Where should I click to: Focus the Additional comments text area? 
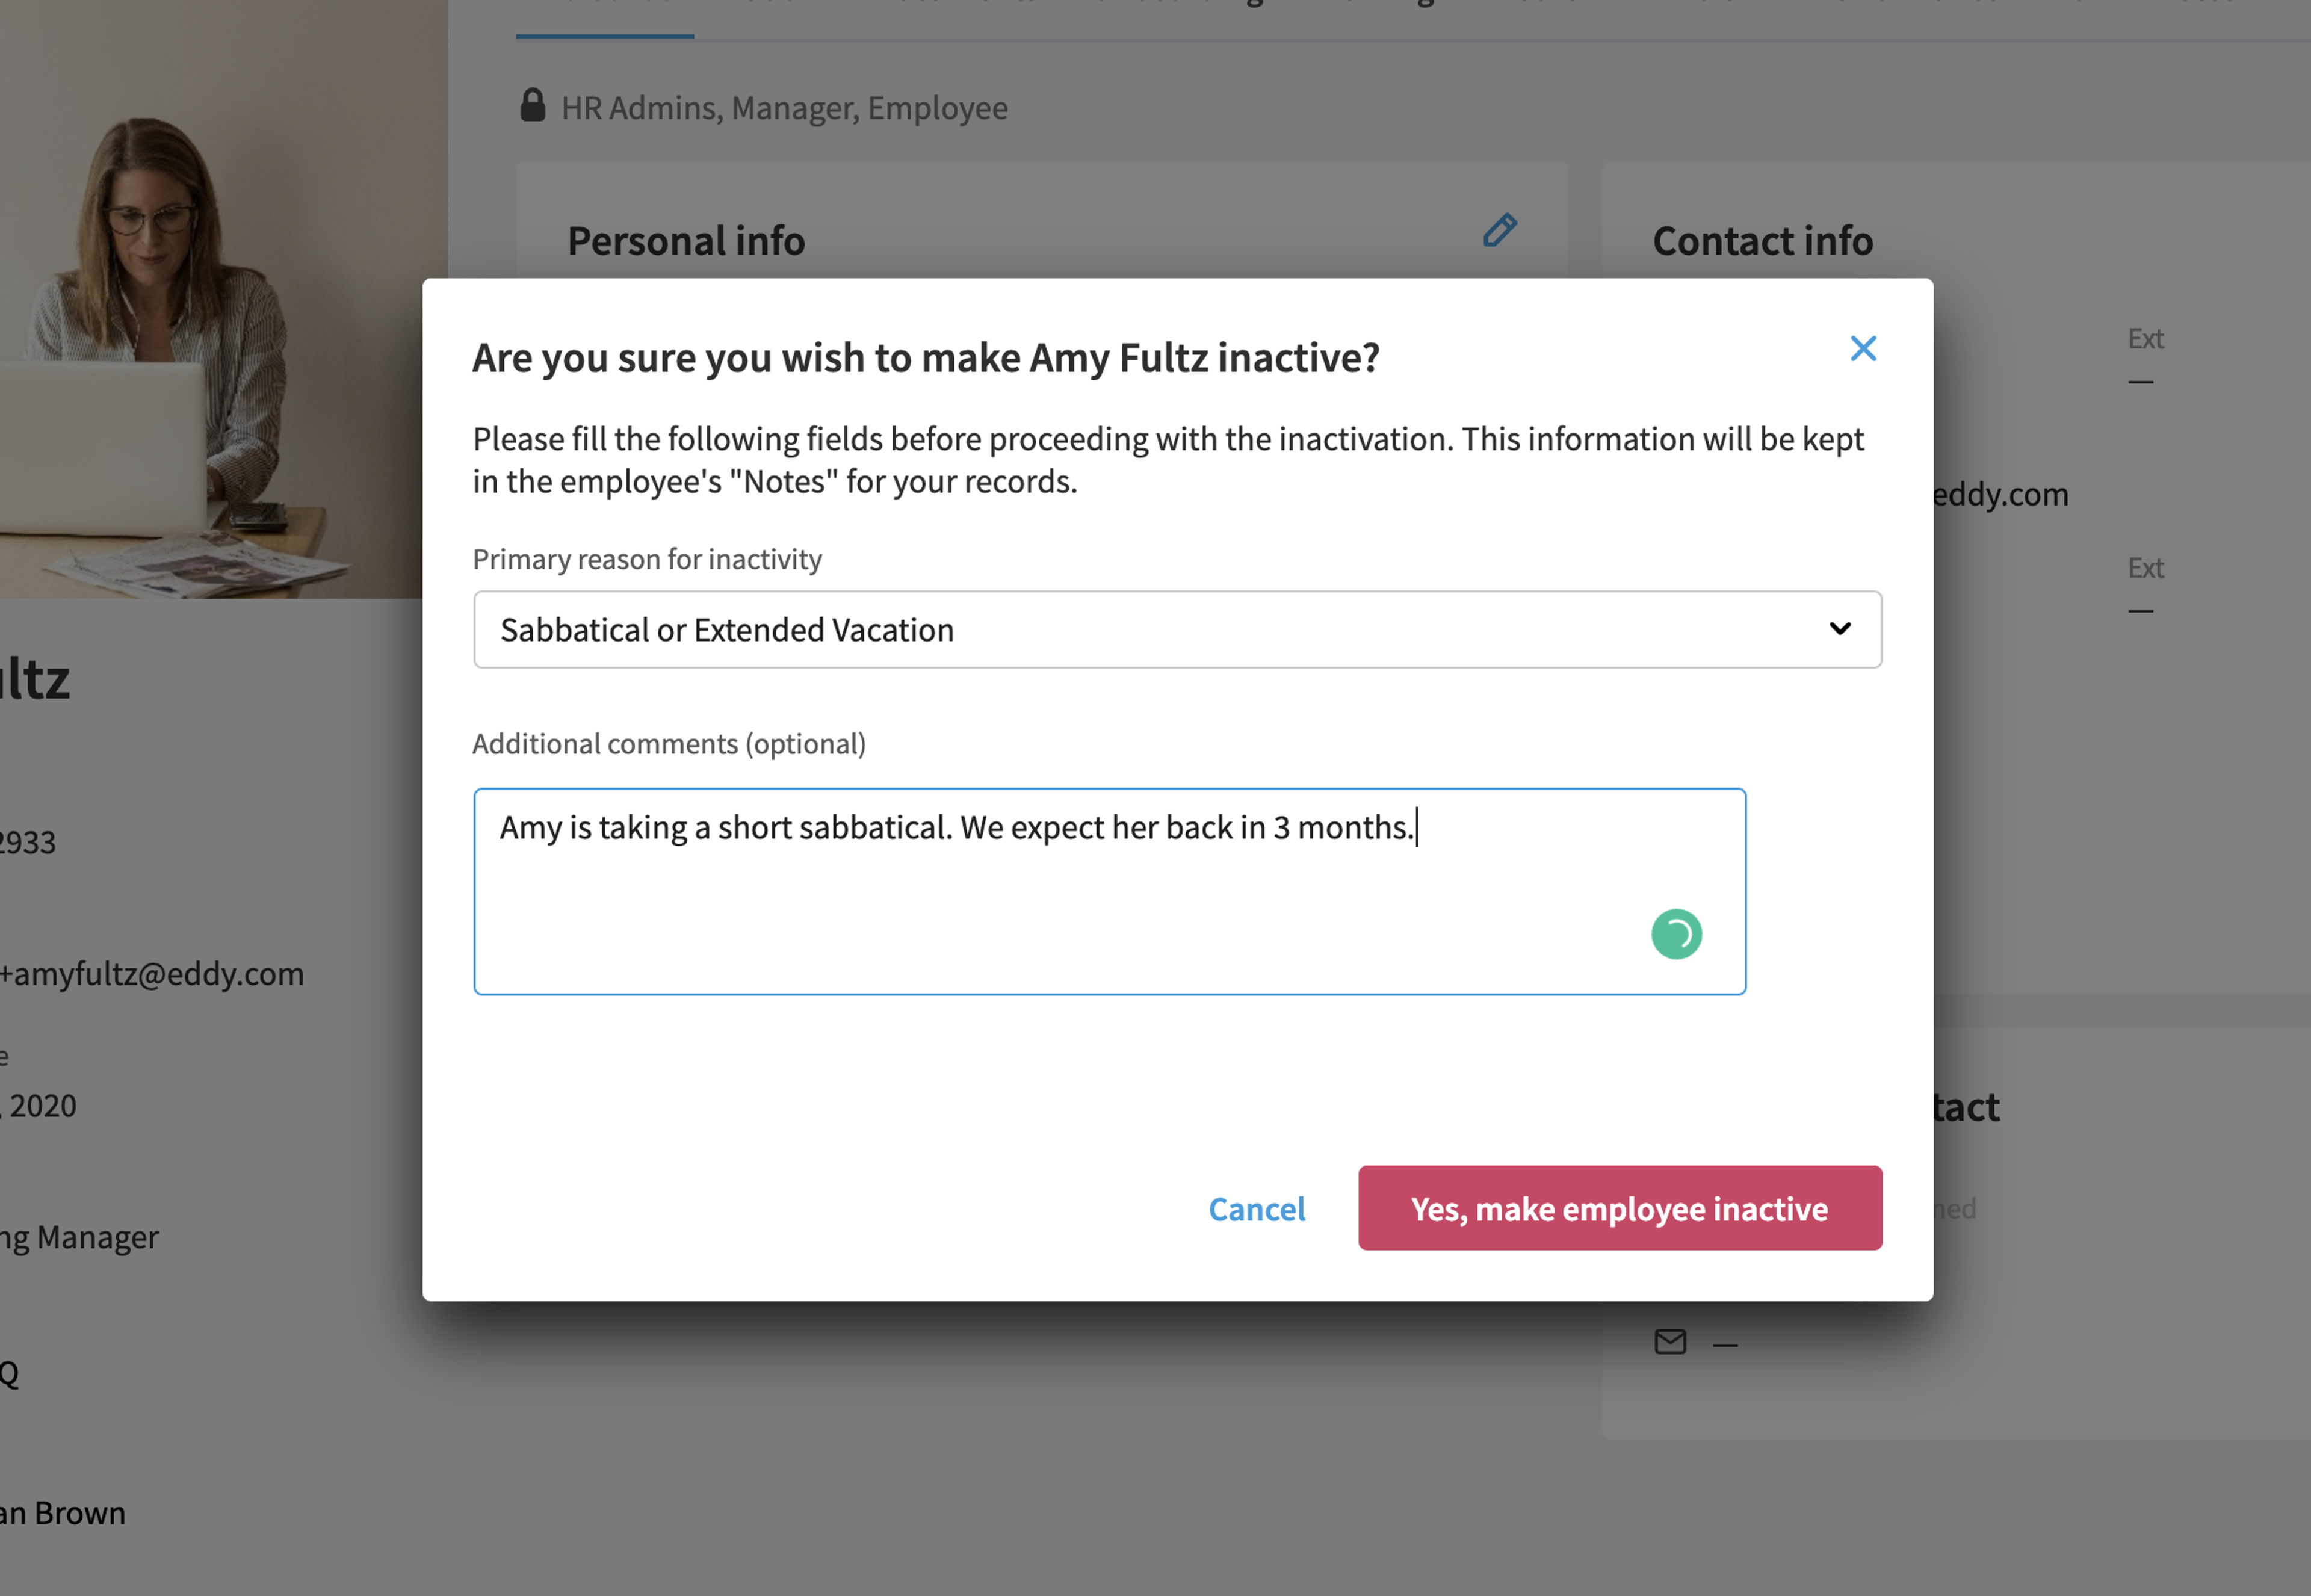click(x=1109, y=892)
